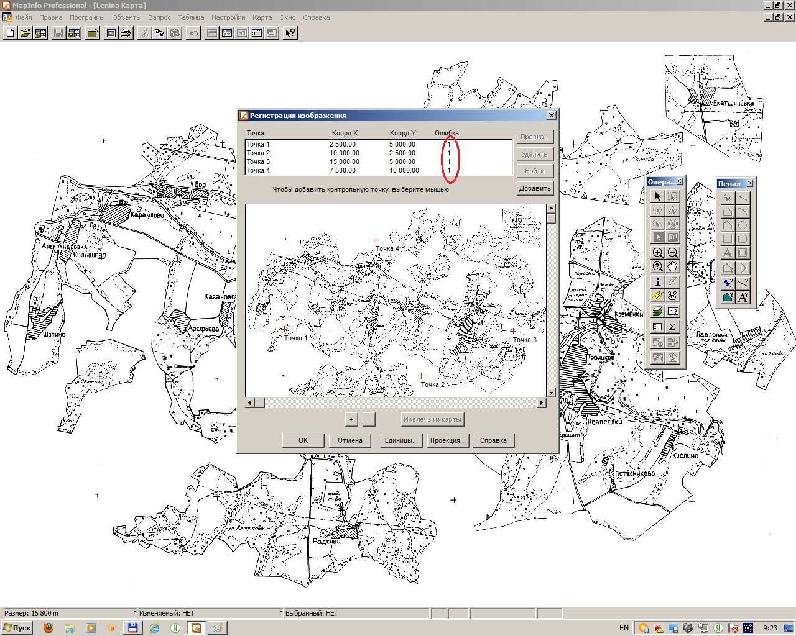Image resolution: width=796 pixels, height=636 pixels.
Task: Click the Справка button in the dialog
Action: coord(494,440)
